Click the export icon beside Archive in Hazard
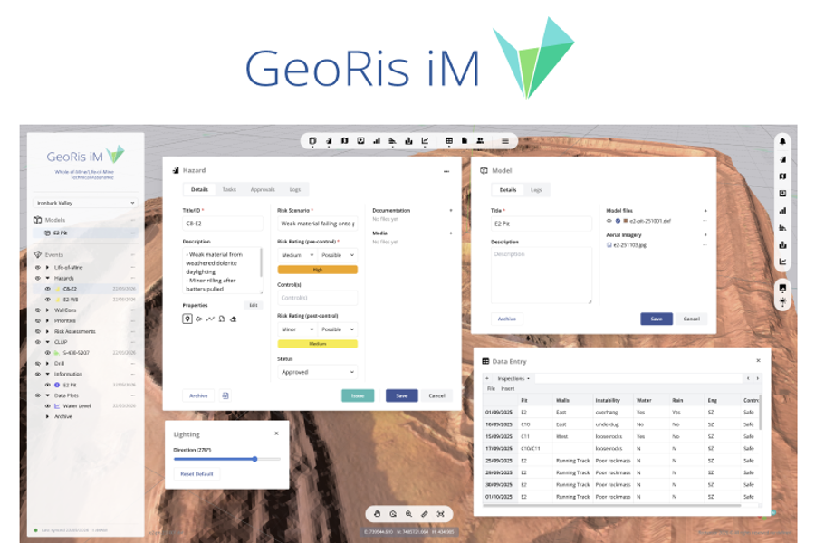The height and width of the screenshot is (543, 815). (x=225, y=396)
